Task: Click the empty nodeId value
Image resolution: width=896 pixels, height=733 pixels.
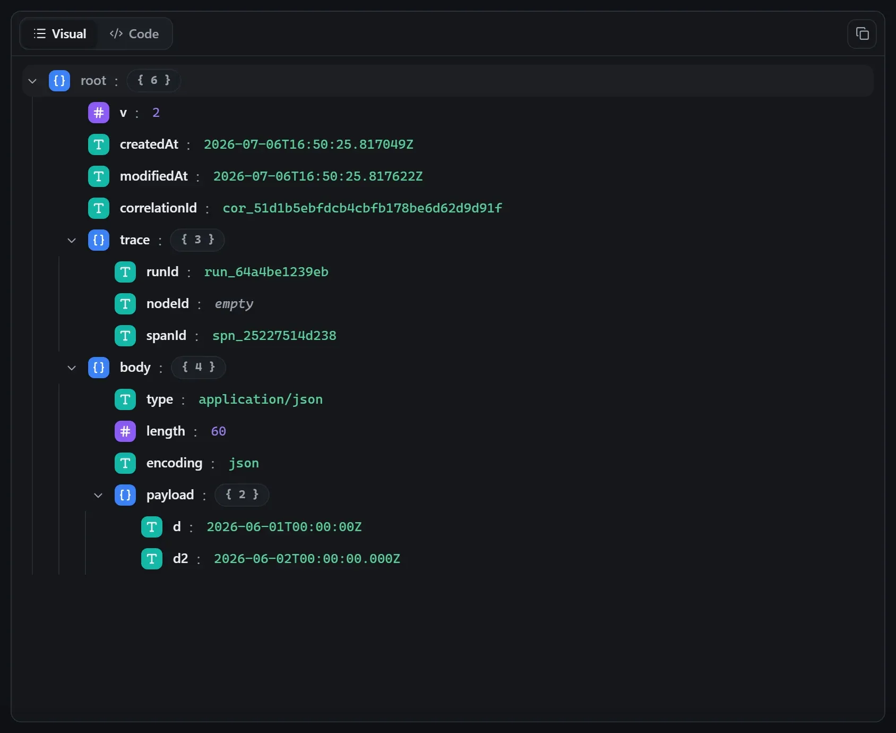Action: click(234, 304)
